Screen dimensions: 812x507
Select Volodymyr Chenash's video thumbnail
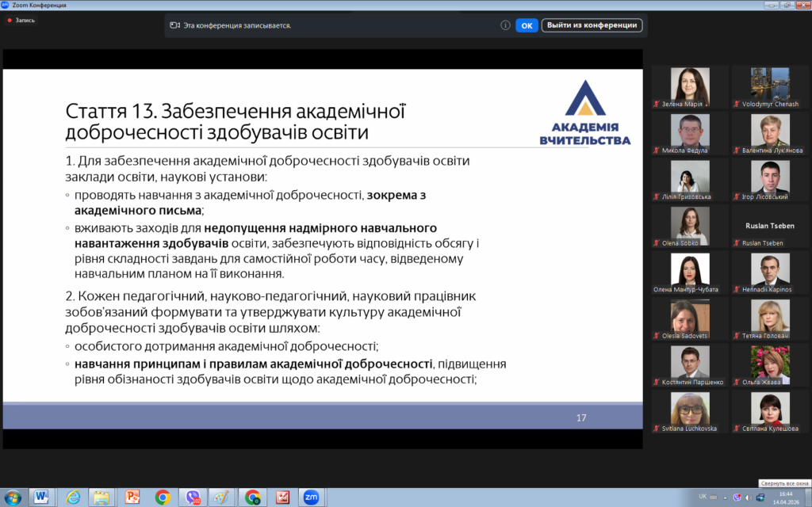coord(770,87)
